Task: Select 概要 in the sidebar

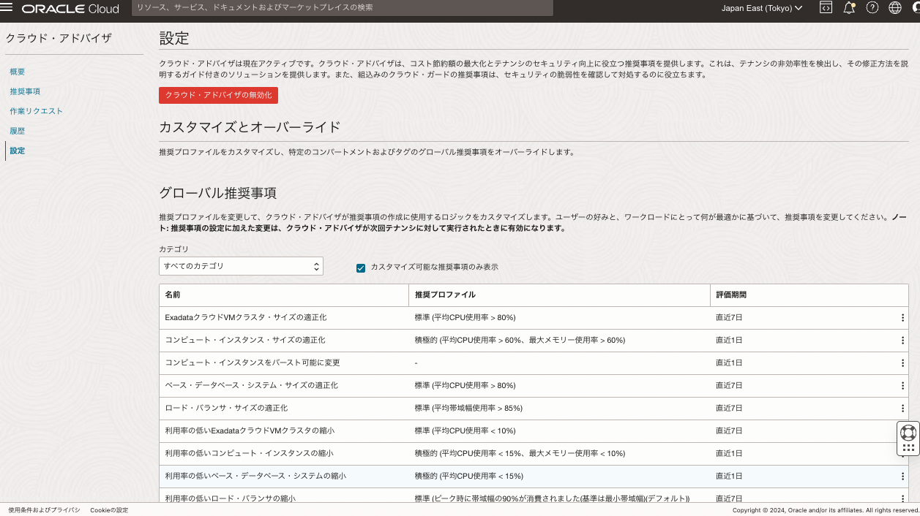Action: [x=16, y=72]
